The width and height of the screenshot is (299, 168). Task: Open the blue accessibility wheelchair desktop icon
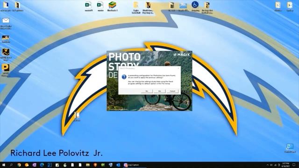(195, 6)
